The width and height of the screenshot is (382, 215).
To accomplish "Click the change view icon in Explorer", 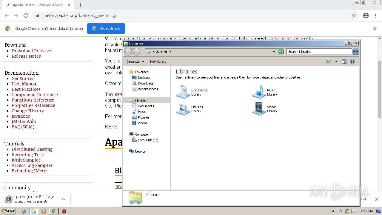I will pos(329,62).
